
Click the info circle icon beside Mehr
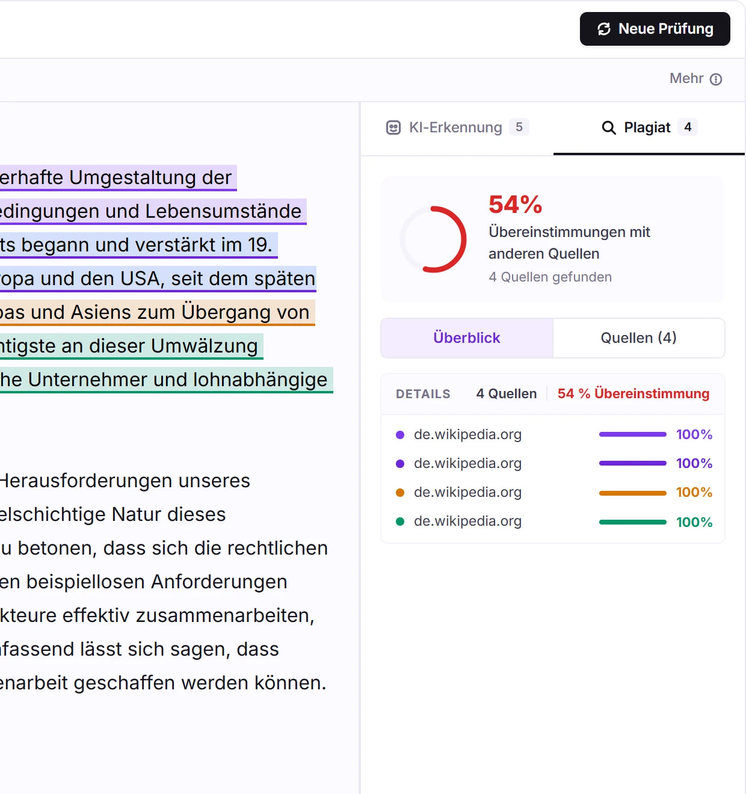[x=716, y=79]
